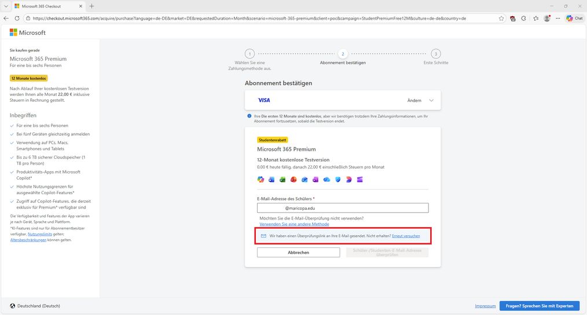The width and height of the screenshot is (587, 315).
Task: Click Bei fünf Geräten gleichzeitig anmelden item
Action: click(x=53, y=134)
